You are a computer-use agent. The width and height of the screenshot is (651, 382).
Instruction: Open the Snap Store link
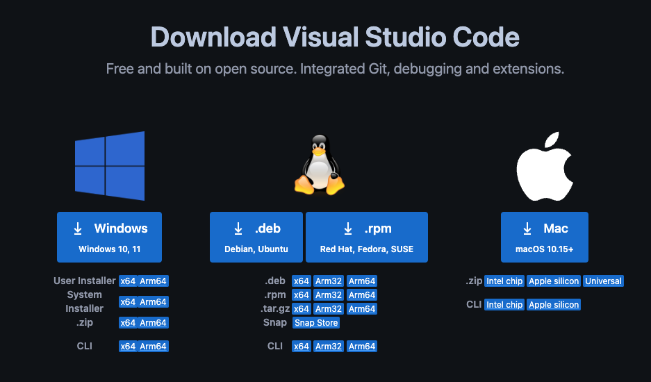(316, 323)
